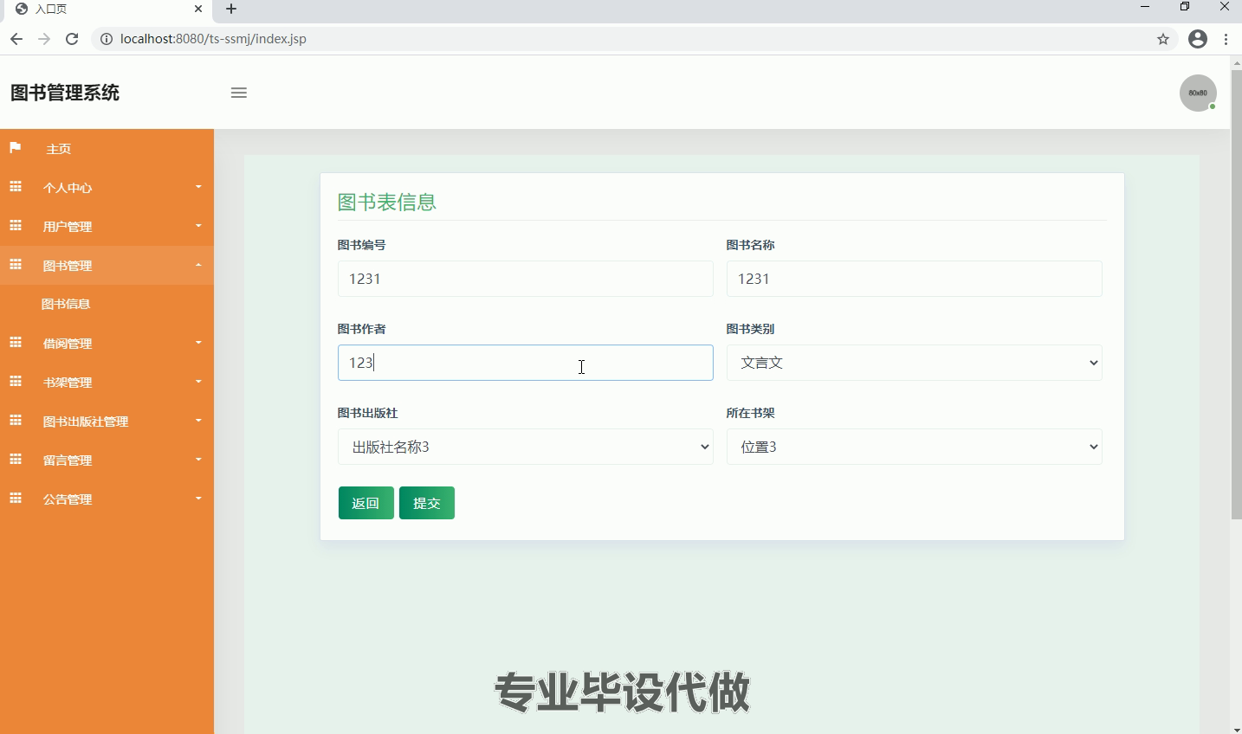Open 所在书架 dropdown showing 位置3
Screen dimensions: 1242x734
[914, 447]
